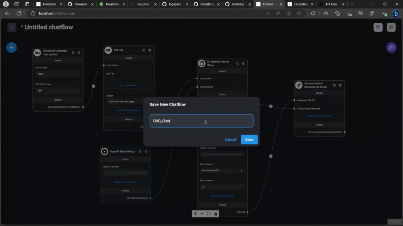Delete the Recursive Character Text Splitter node

click(x=79, y=53)
